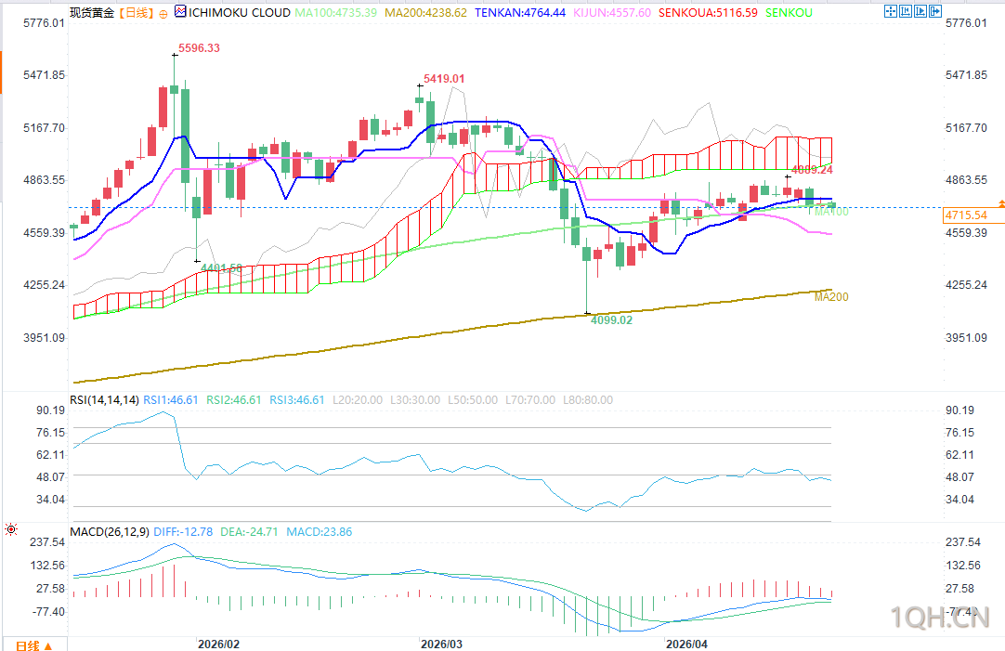Click the 237.54 label on the right MACD axis
Viewport: 1005px width, 651px height.
tap(963, 542)
